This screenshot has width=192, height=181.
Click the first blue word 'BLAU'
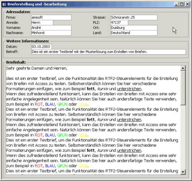tap(50, 104)
